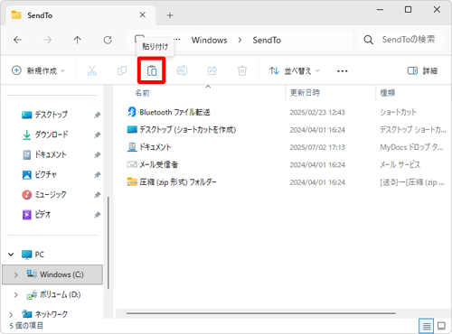452x334 pixels.
Task: Expand the ネットワーク node
Action: click(x=11, y=315)
